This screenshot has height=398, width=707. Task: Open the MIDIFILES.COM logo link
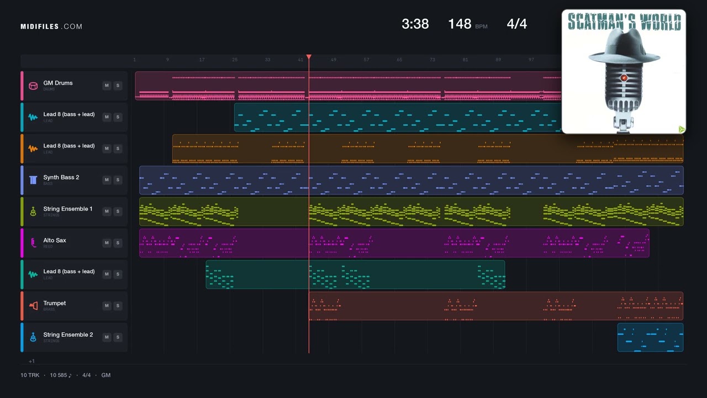(x=51, y=27)
